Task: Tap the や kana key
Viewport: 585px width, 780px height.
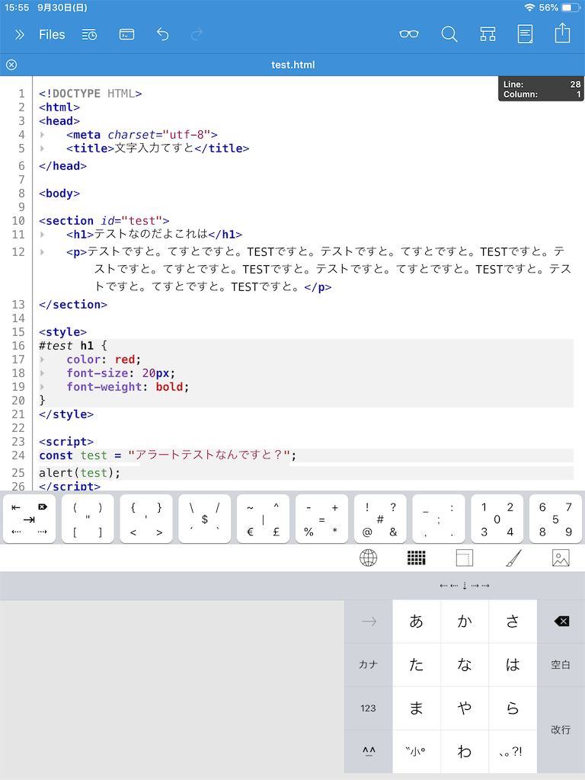Action: point(465,708)
